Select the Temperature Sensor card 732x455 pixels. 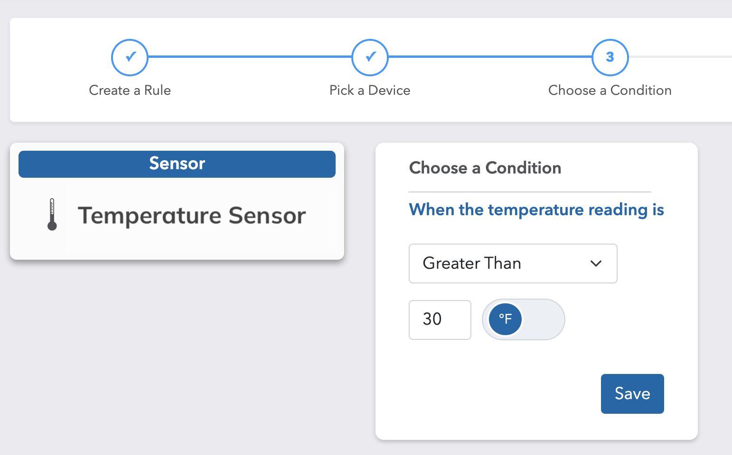click(177, 201)
